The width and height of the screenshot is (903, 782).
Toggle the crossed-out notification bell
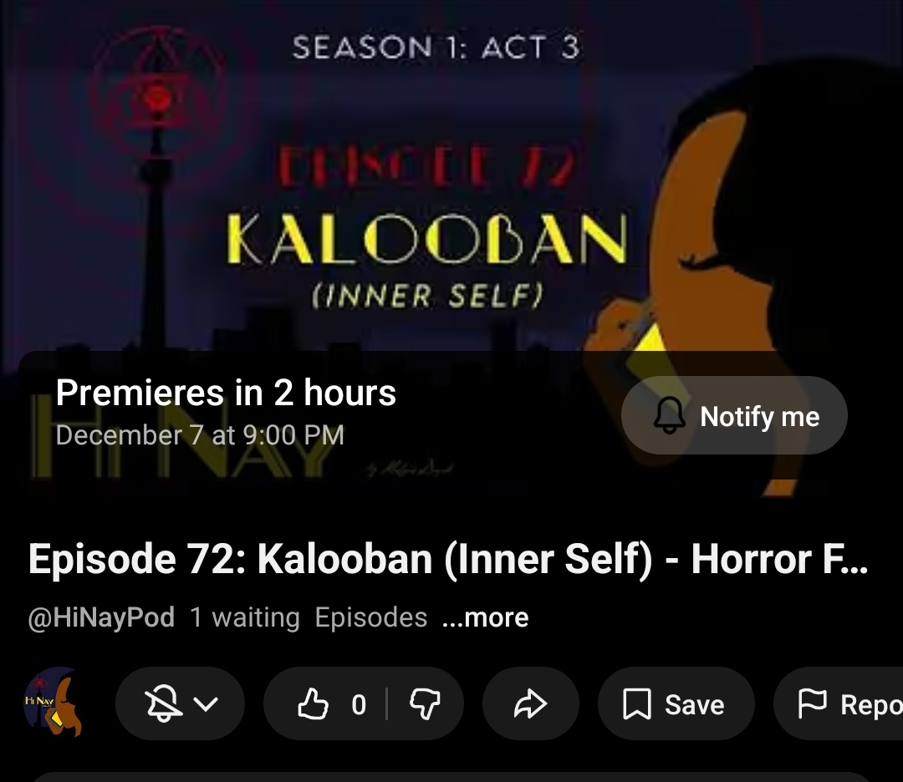[x=163, y=703]
